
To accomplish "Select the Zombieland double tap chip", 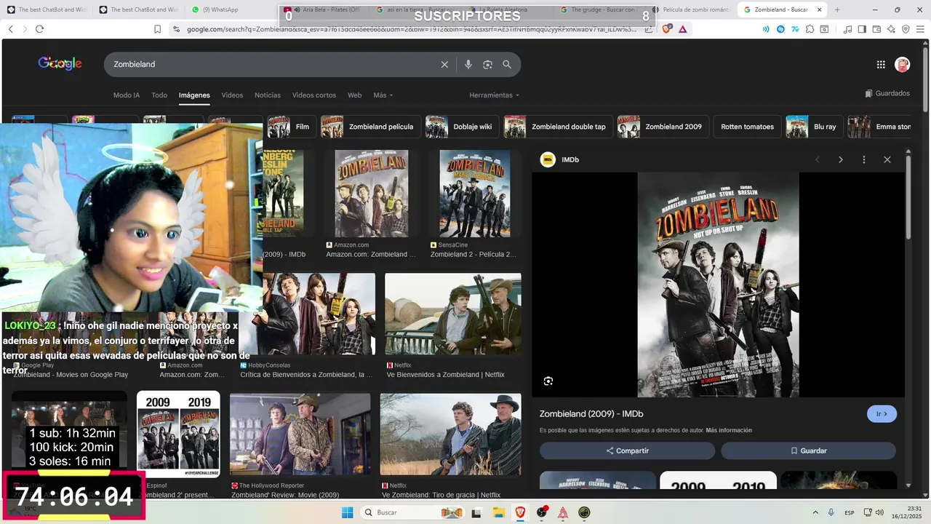I will coord(558,127).
